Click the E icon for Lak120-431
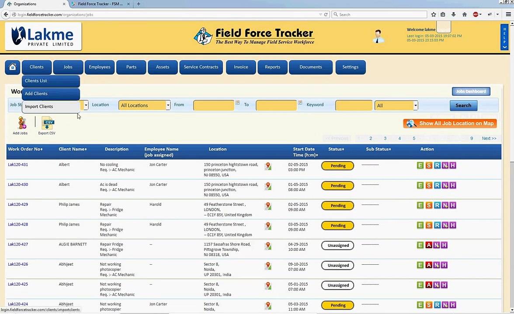The height and width of the screenshot is (314, 514). pyautogui.click(x=420, y=166)
